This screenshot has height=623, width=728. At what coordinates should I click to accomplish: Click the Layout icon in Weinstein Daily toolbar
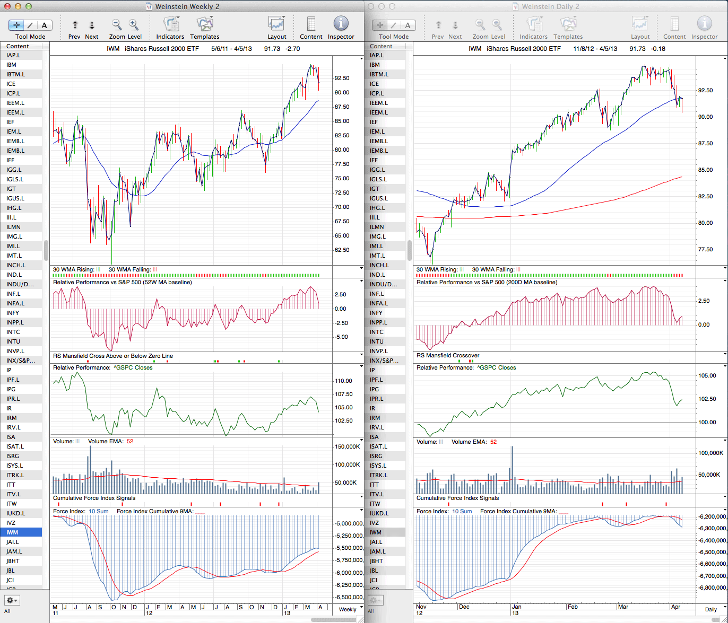pyautogui.click(x=640, y=24)
